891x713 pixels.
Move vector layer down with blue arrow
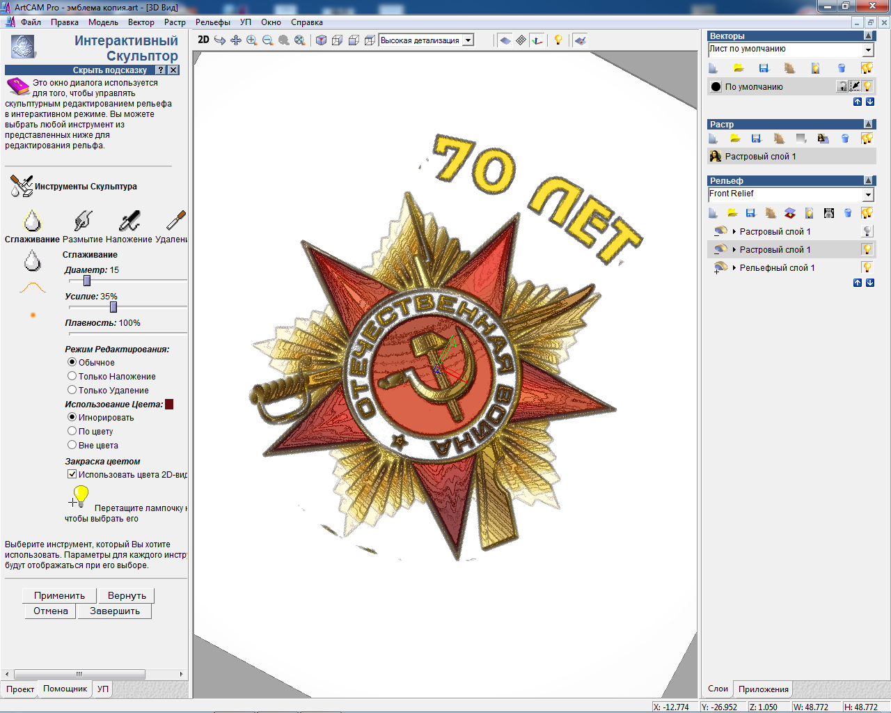[870, 102]
